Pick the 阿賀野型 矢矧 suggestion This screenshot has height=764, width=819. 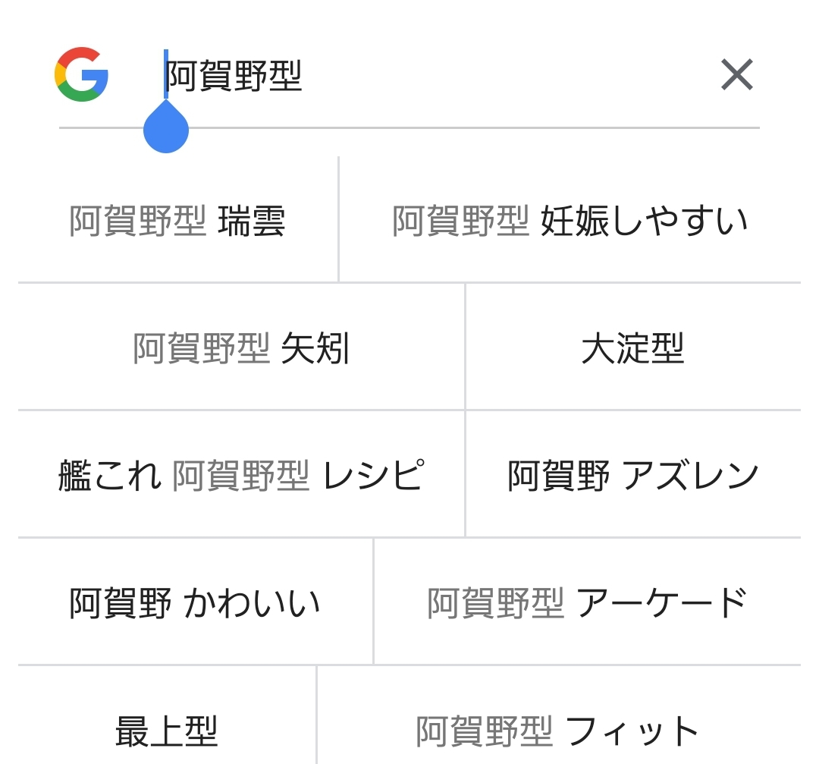(241, 349)
